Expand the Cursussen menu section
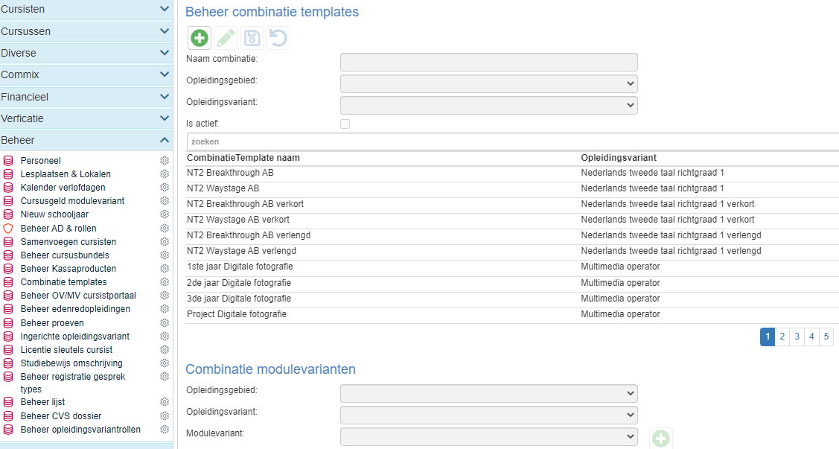Screen dimensions: 839x449 (86, 31)
